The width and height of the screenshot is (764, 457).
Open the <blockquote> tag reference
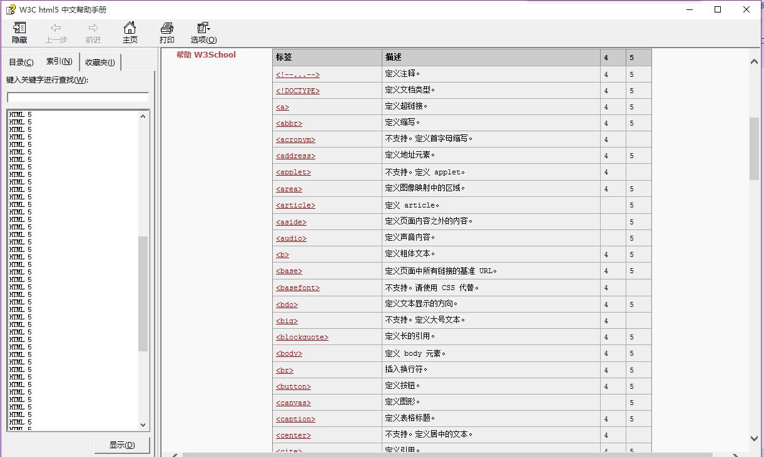click(x=301, y=336)
